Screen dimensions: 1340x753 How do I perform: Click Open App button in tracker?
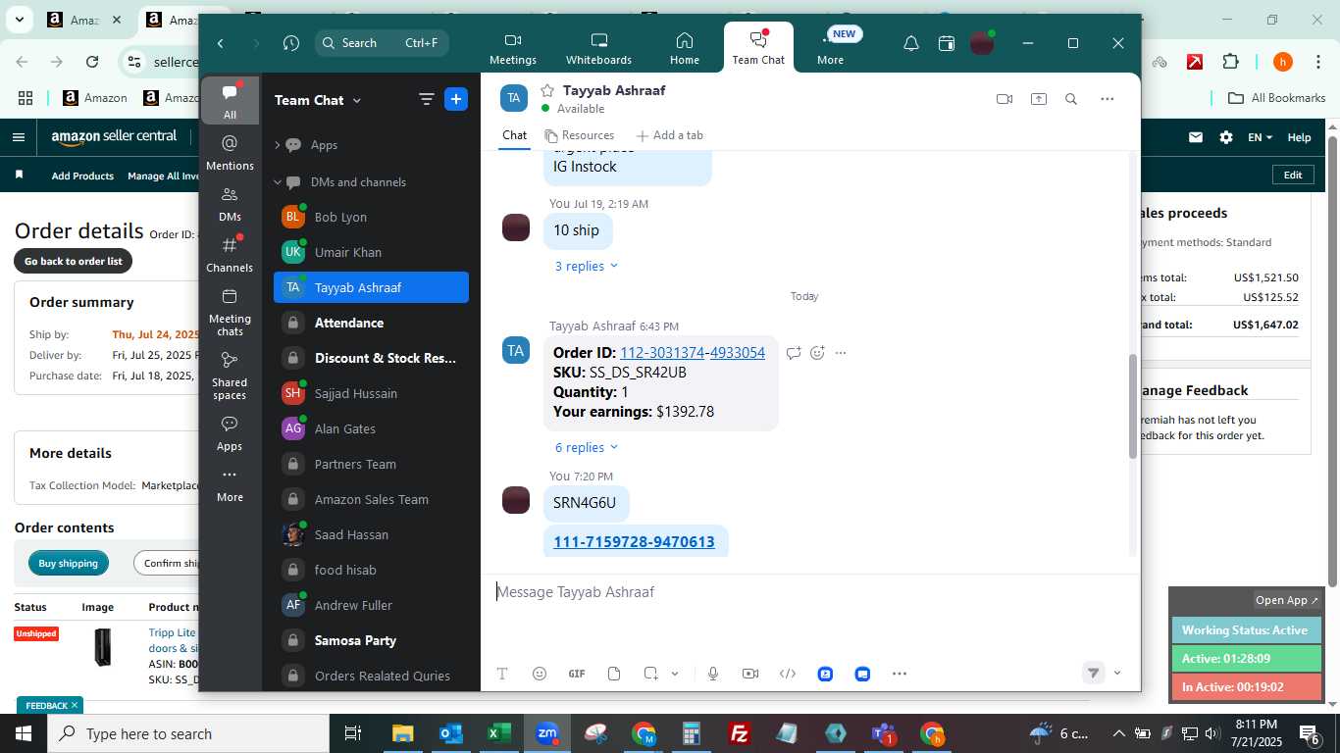tap(1287, 600)
